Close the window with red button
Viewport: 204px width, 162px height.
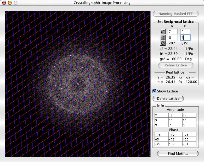[4, 3]
